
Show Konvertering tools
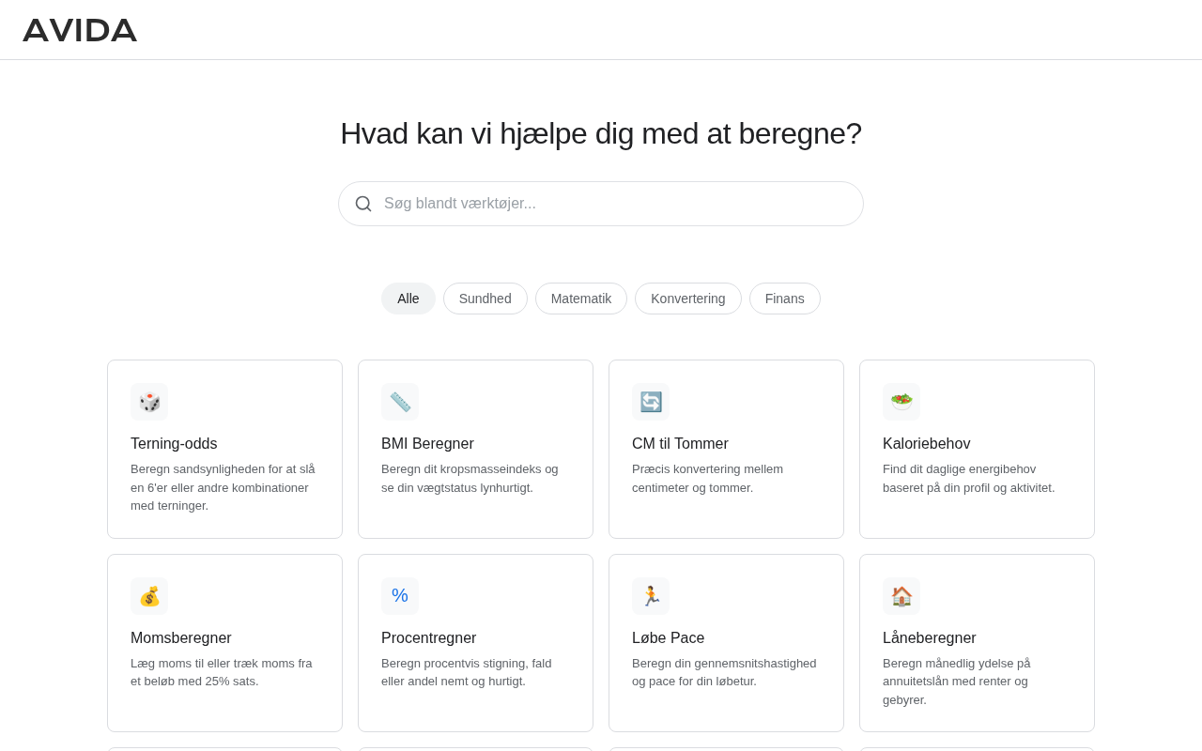688,299
